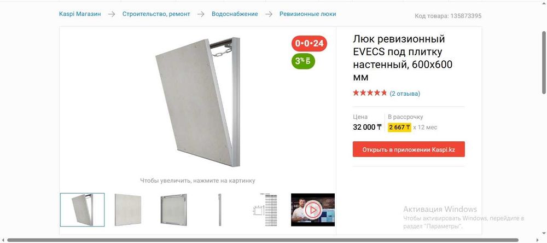The height and width of the screenshot is (243, 547).
Task: Click the main product image to enlarge
Action: click(x=198, y=102)
